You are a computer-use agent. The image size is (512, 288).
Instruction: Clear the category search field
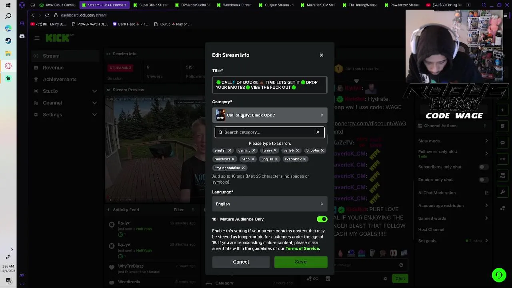[318, 132]
